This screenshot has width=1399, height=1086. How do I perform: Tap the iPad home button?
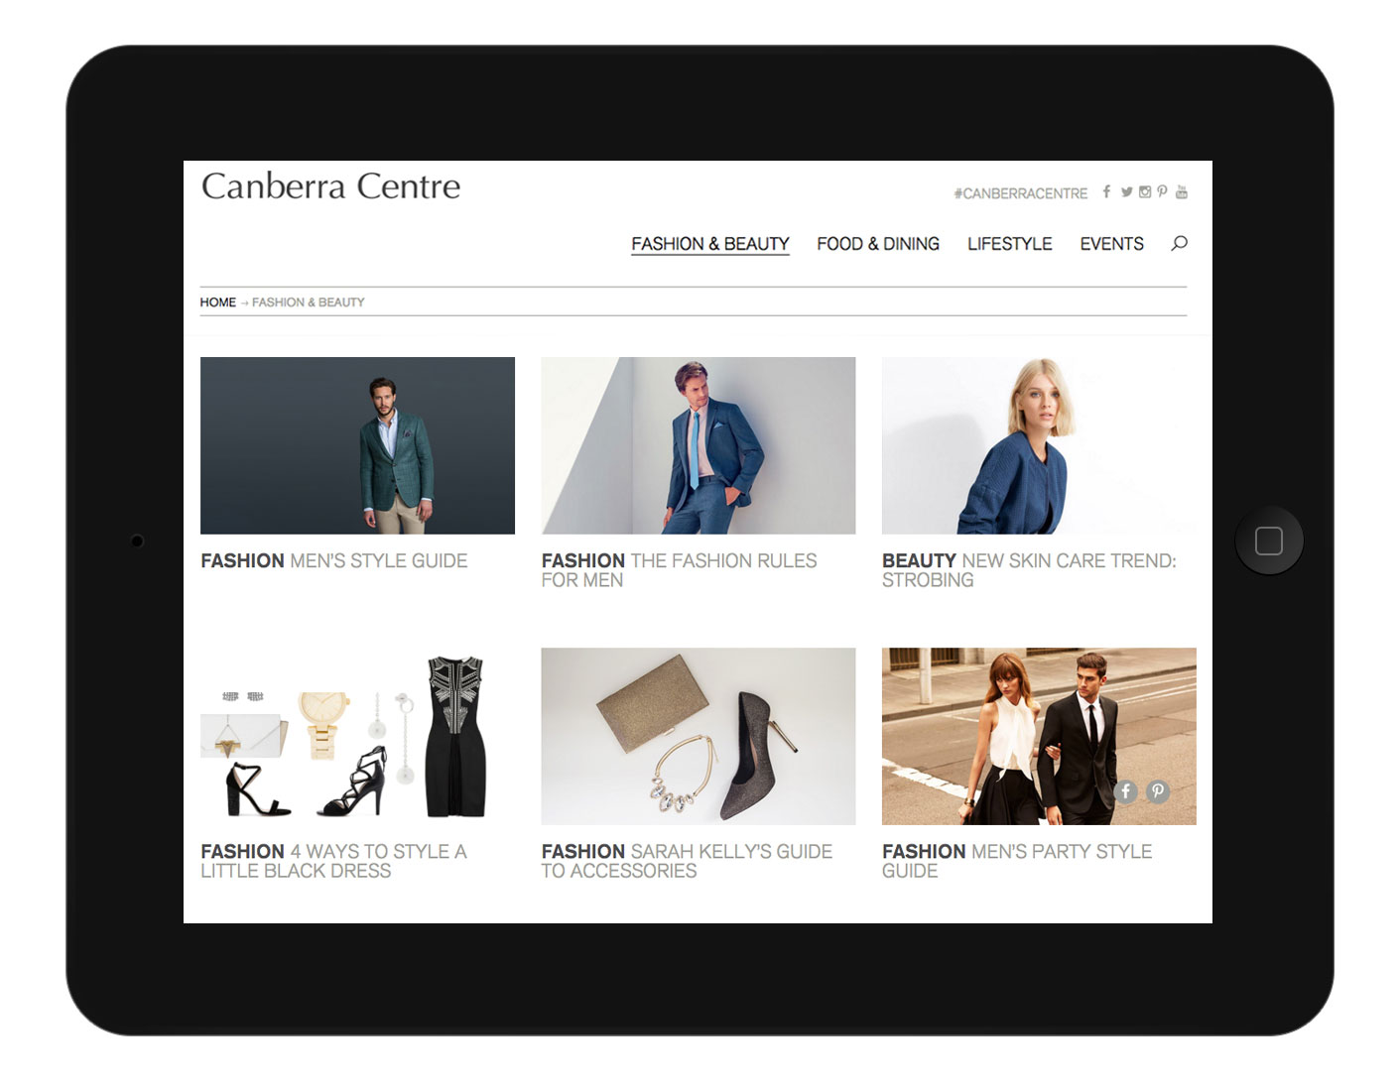tap(1269, 541)
